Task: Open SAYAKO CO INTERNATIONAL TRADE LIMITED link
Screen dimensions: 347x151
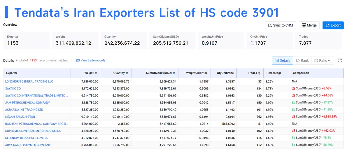Action: (36, 96)
